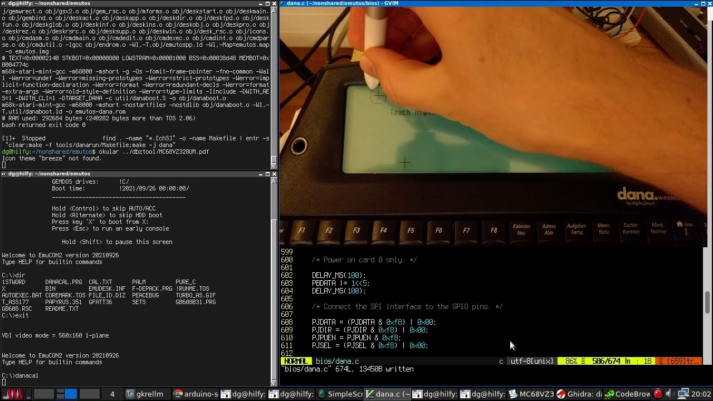This screenshot has height=401, width=713.
Task: Click 'bash returned exit code 0' line
Action: 43,125
